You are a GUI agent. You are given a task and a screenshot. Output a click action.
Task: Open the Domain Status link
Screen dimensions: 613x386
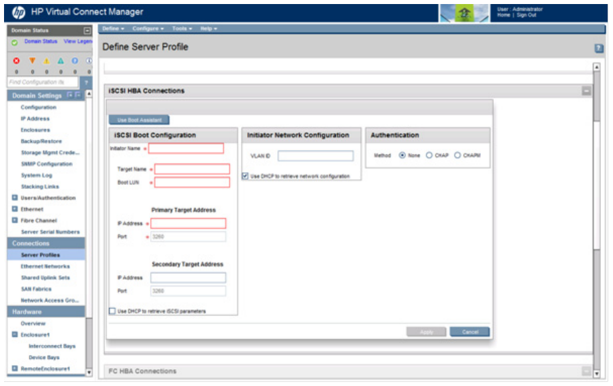40,42
